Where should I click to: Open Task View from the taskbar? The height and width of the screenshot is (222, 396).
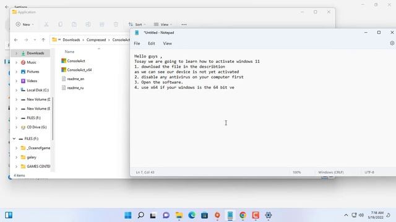pyautogui.click(x=153, y=215)
